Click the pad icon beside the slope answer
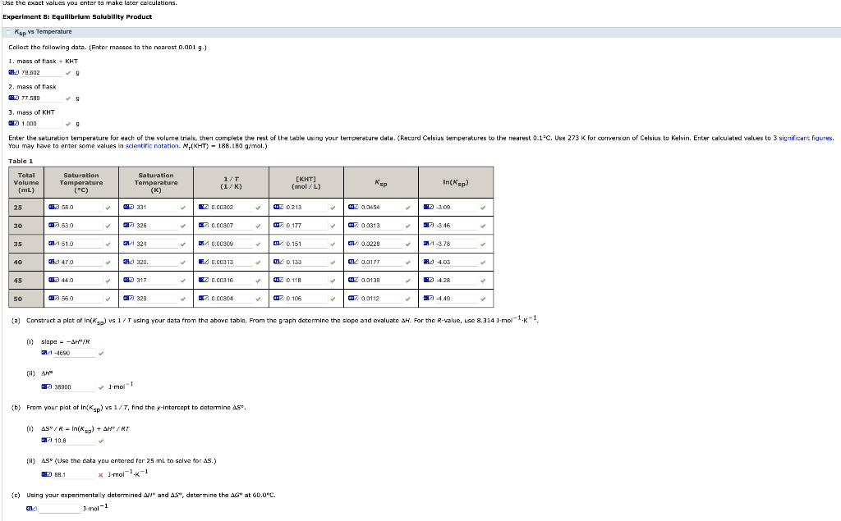 [45, 352]
